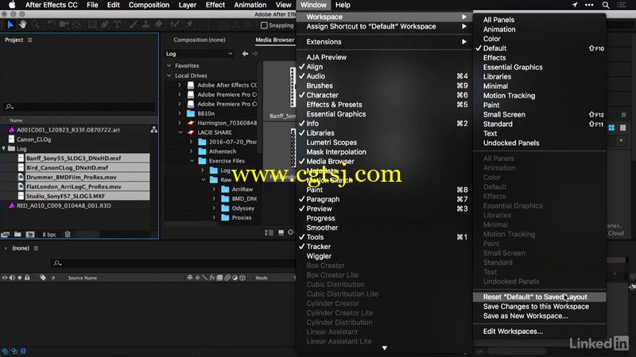Select the Rotation tool
Viewport: 636px width, 357px height.
coord(51,25)
